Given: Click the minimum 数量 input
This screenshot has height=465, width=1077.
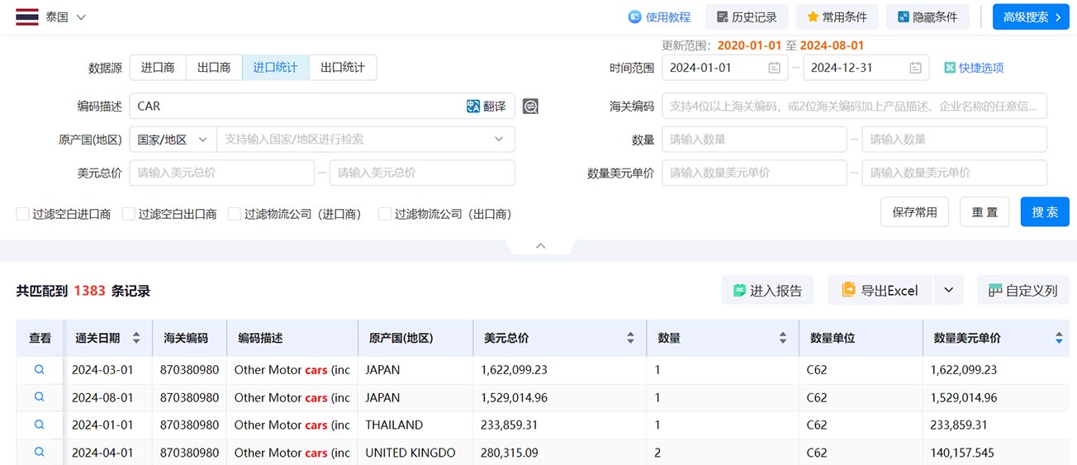Looking at the screenshot, I should (x=754, y=140).
